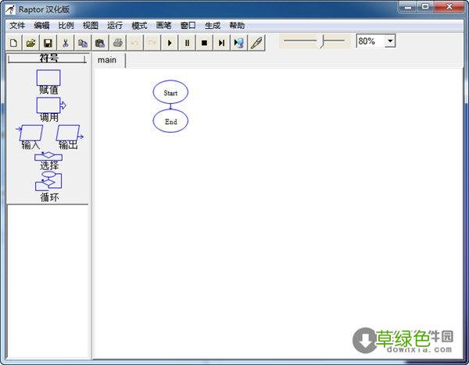Click the execution speed slider handle
Screen dimensions: 469x365
point(322,41)
